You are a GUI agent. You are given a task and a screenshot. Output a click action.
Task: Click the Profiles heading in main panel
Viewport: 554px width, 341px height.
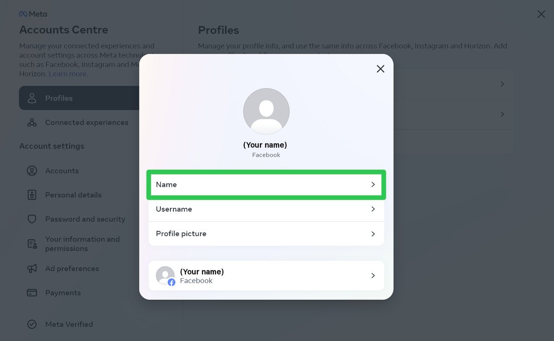coord(218,30)
